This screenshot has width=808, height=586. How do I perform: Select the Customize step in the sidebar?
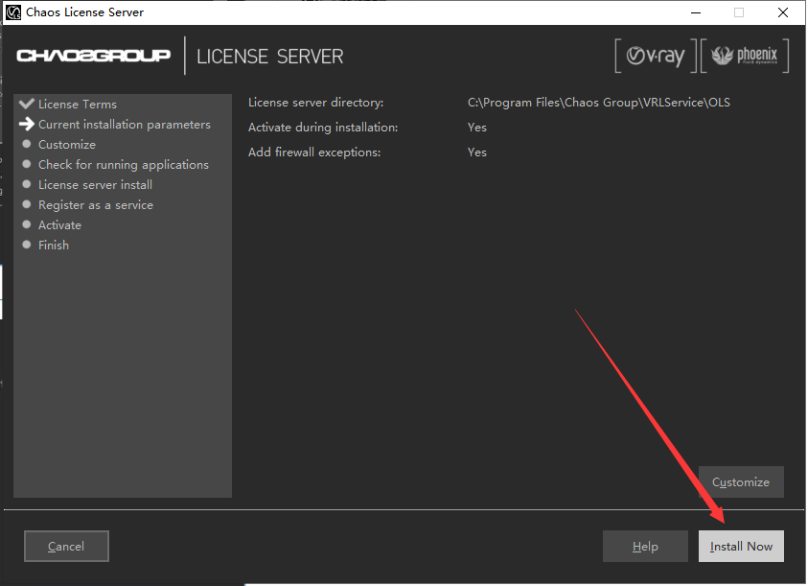67,145
